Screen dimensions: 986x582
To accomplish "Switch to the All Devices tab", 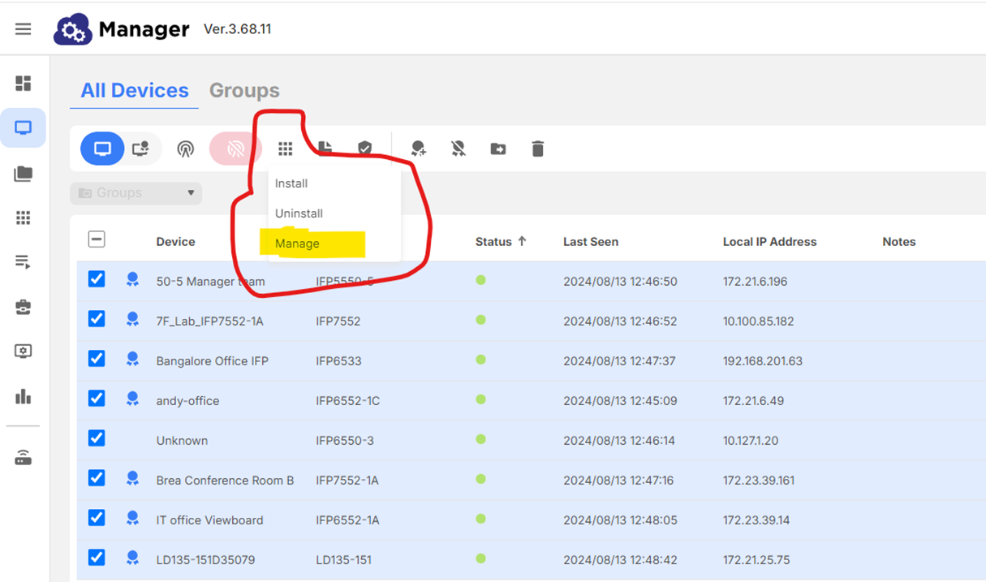I will point(135,90).
